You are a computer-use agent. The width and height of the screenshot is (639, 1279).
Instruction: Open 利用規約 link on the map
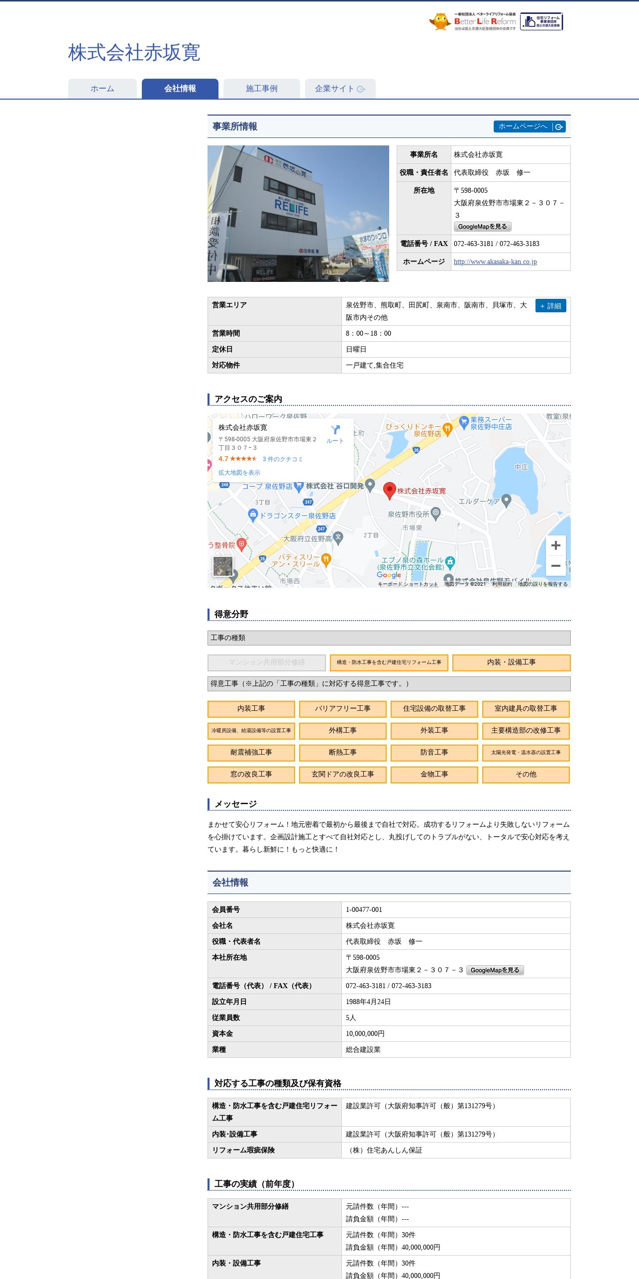(502, 584)
